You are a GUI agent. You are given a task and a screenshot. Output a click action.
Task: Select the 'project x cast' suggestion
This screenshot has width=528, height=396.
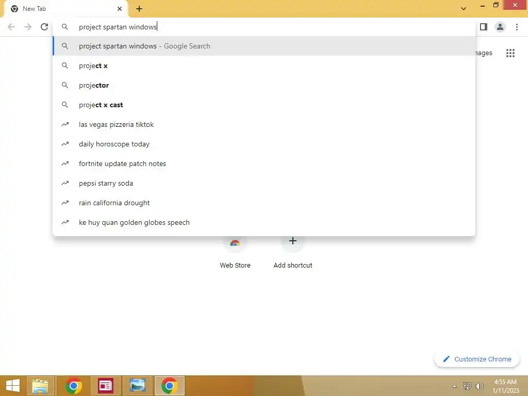coord(264,105)
